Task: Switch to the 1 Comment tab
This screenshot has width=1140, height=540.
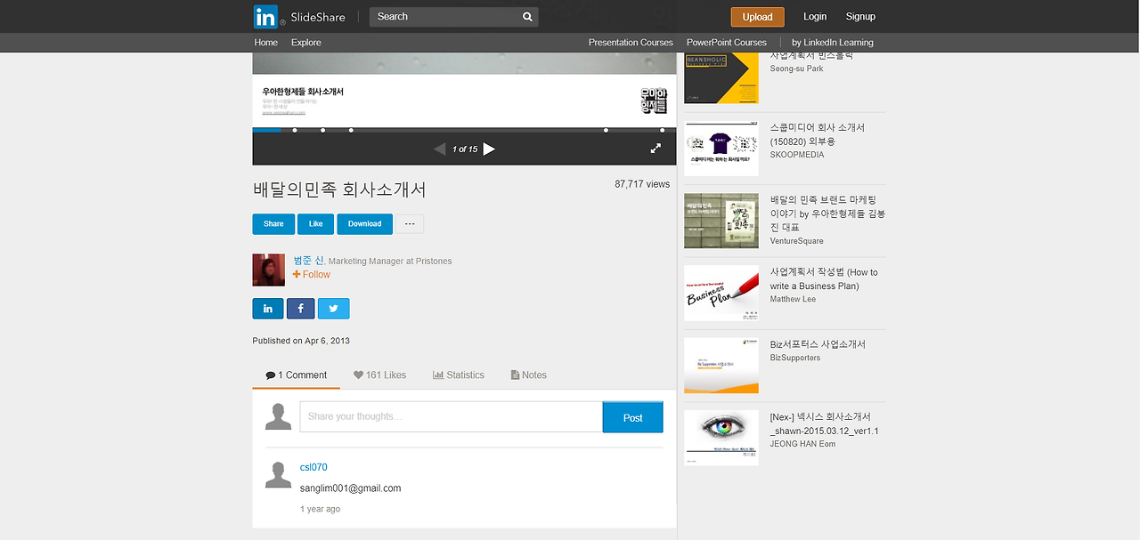Action: (296, 375)
